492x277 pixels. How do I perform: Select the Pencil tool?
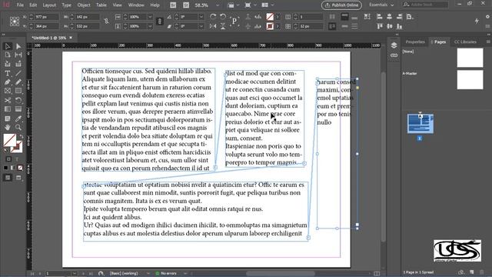click(18, 82)
